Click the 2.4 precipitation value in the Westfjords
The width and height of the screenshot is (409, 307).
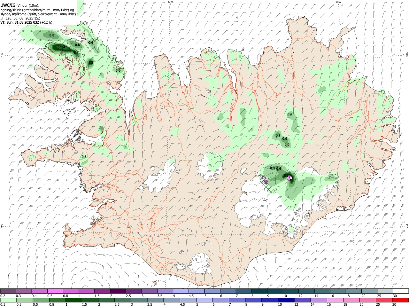point(63,47)
